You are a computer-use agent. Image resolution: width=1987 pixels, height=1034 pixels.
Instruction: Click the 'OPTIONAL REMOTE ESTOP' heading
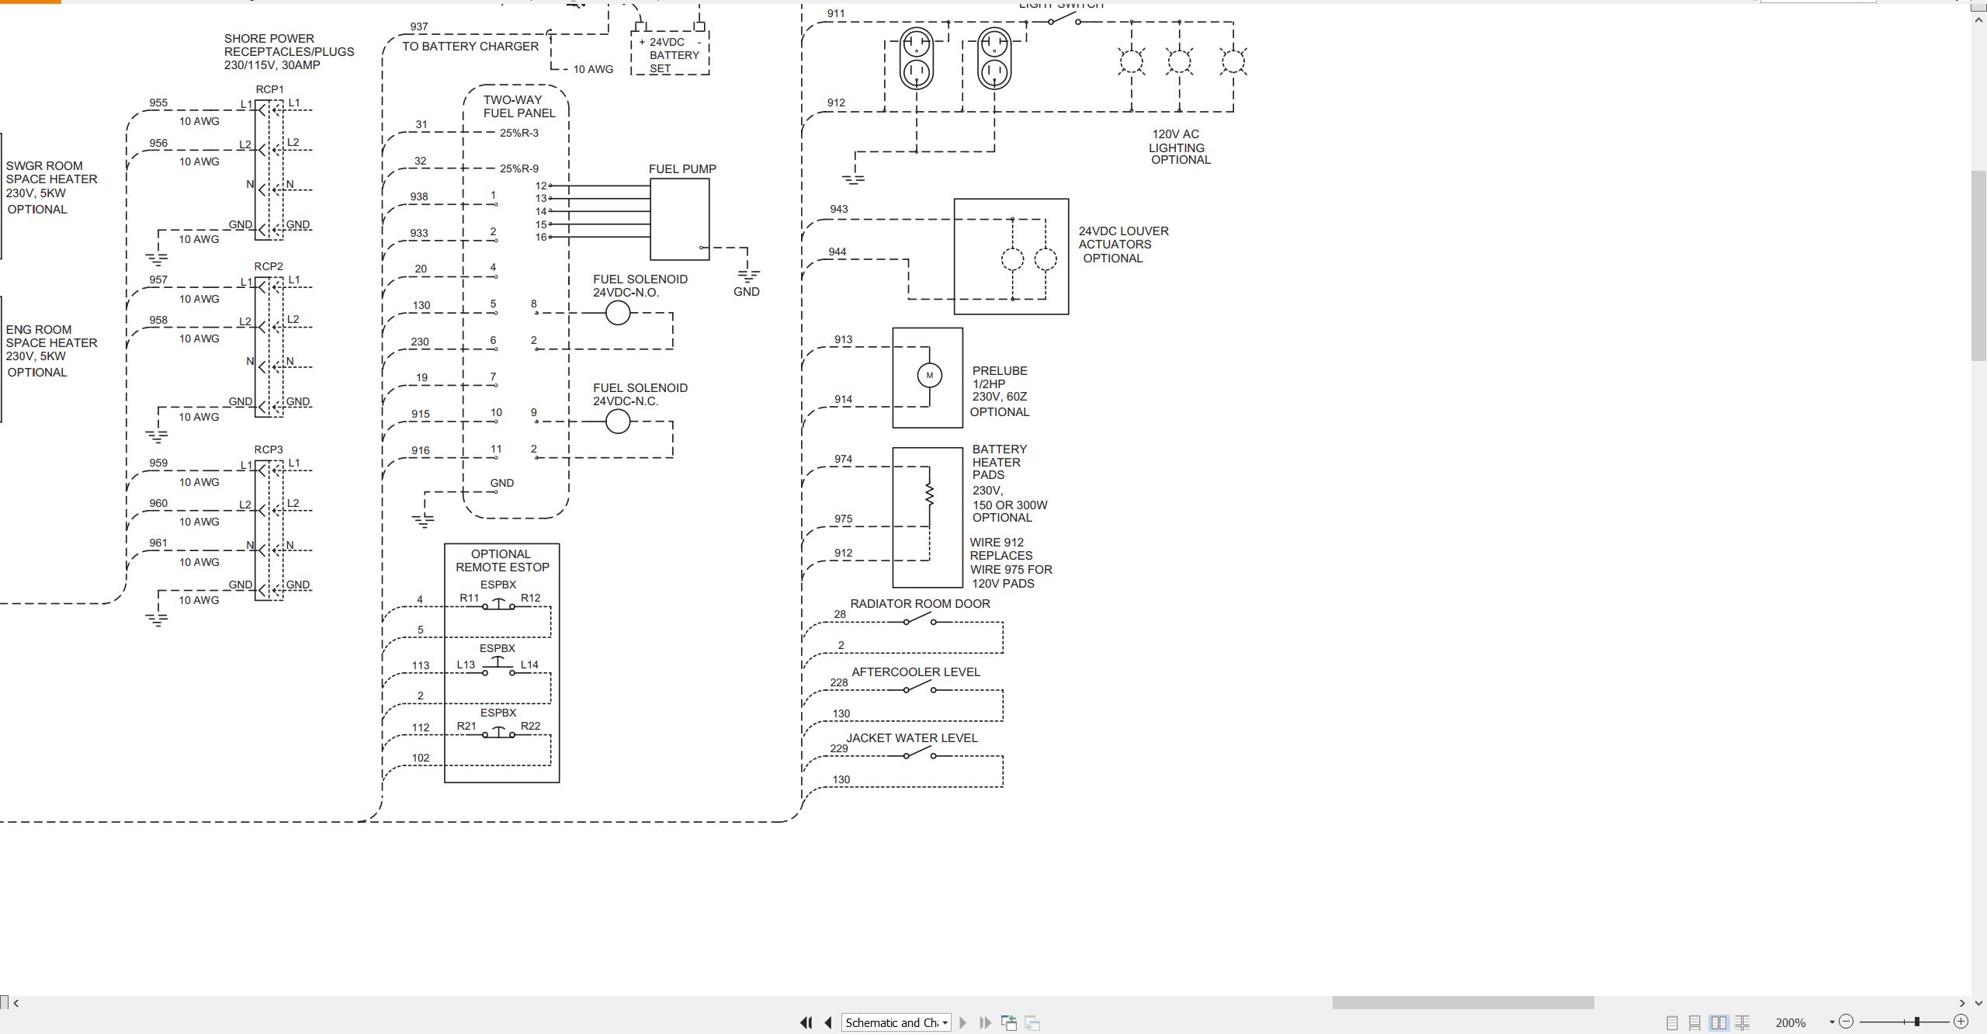[x=501, y=560]
